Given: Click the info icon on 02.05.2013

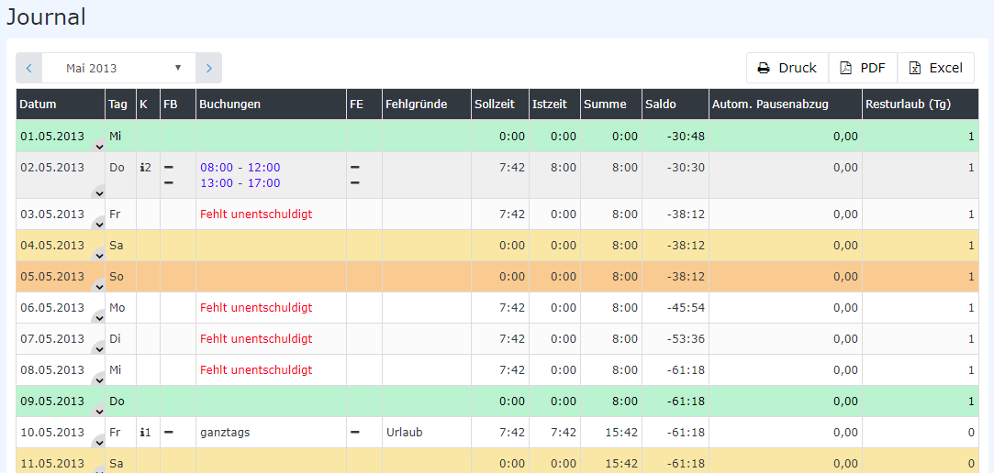Looking at the screenshot, I should coord(144,168).
